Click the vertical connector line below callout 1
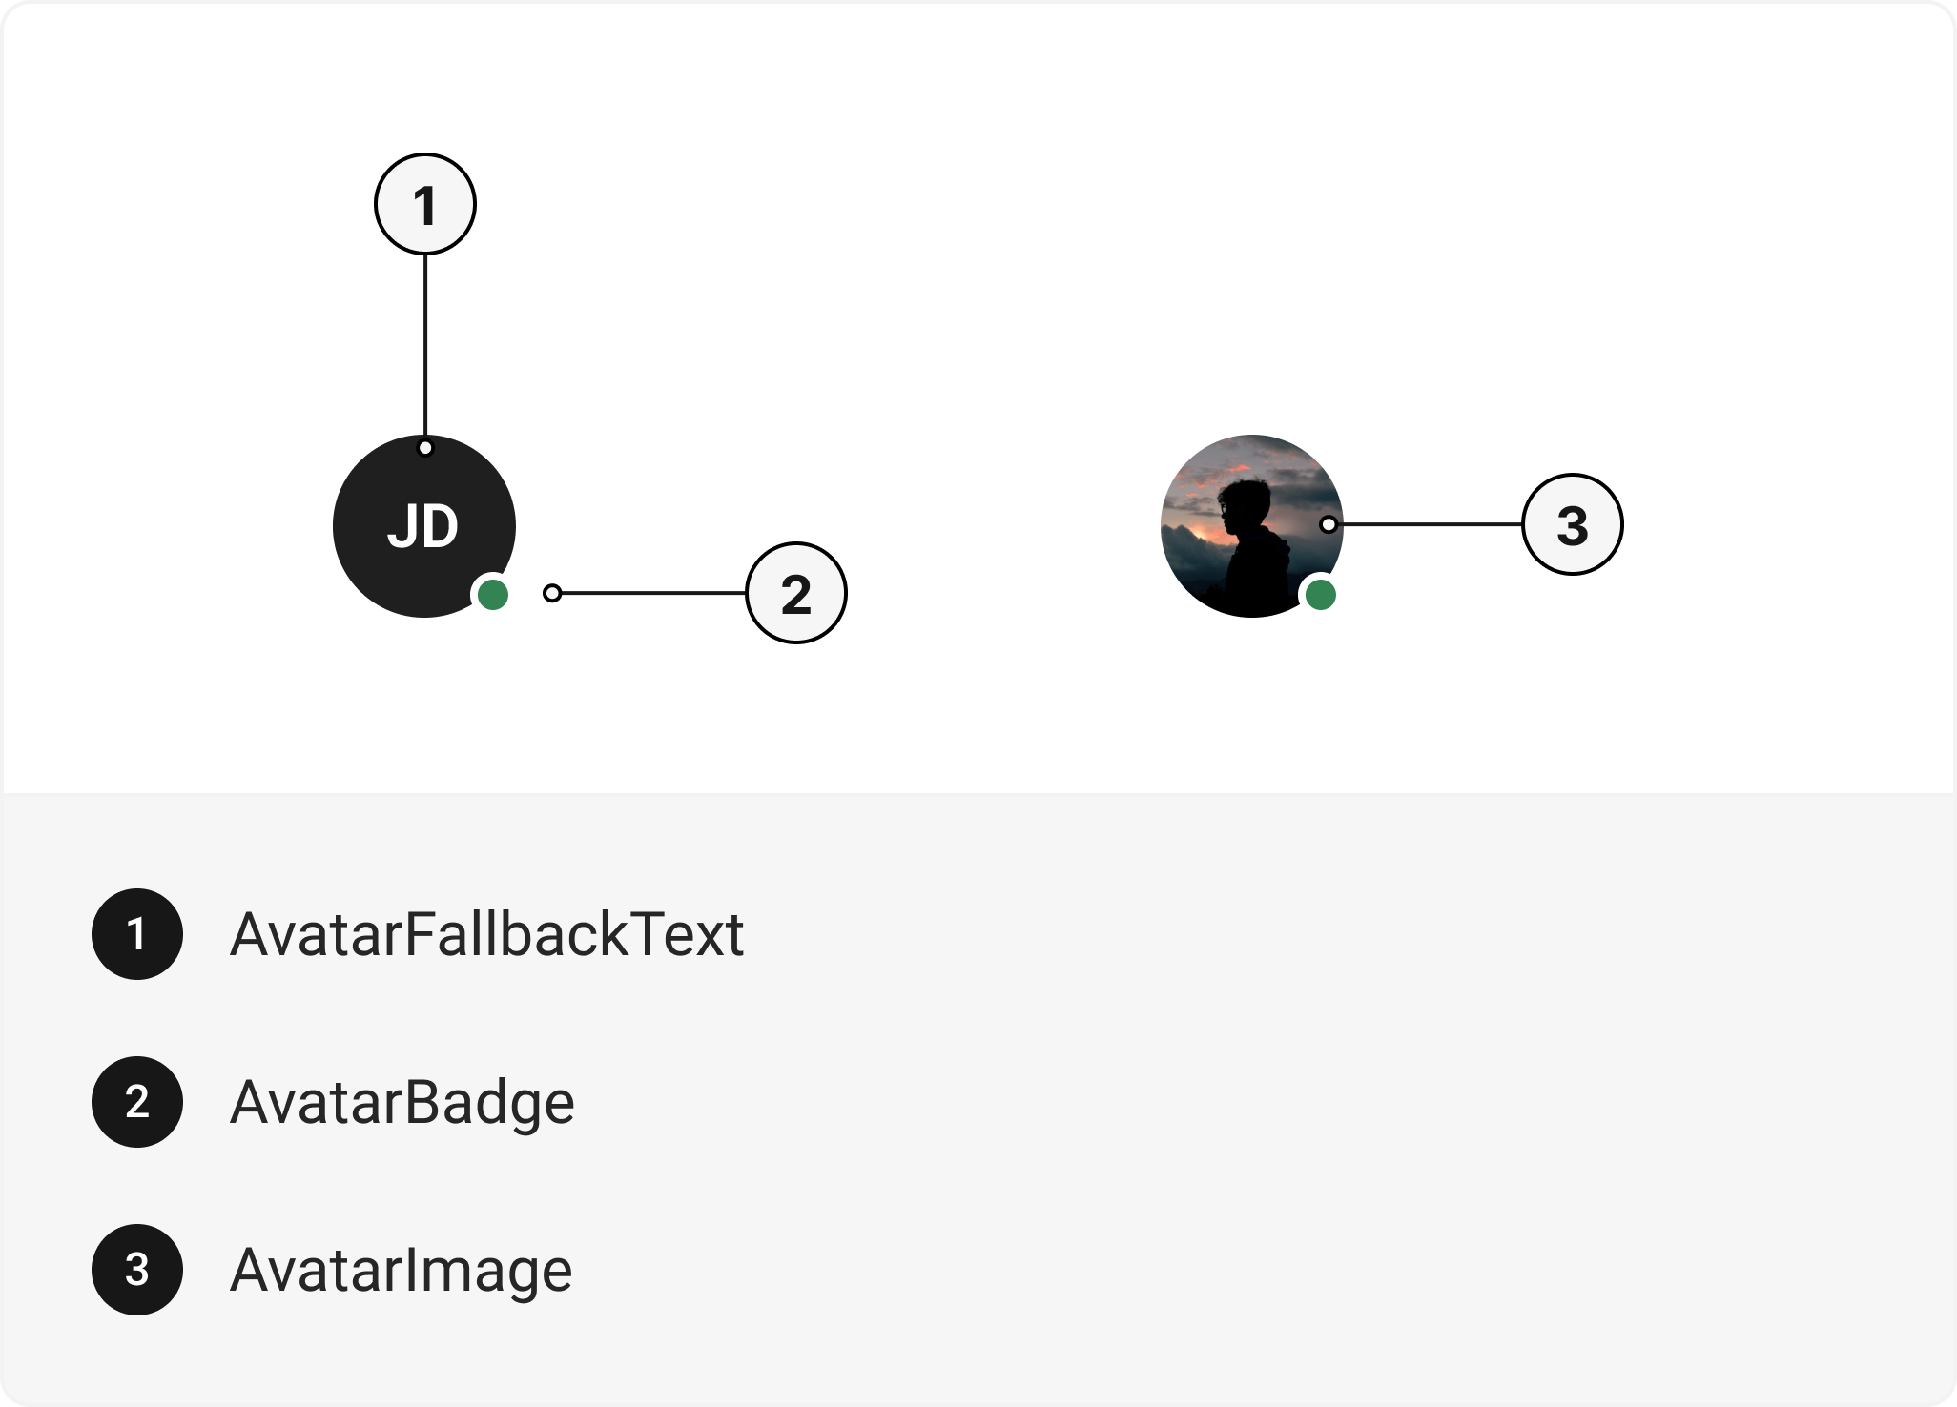 tap(425, 343)
